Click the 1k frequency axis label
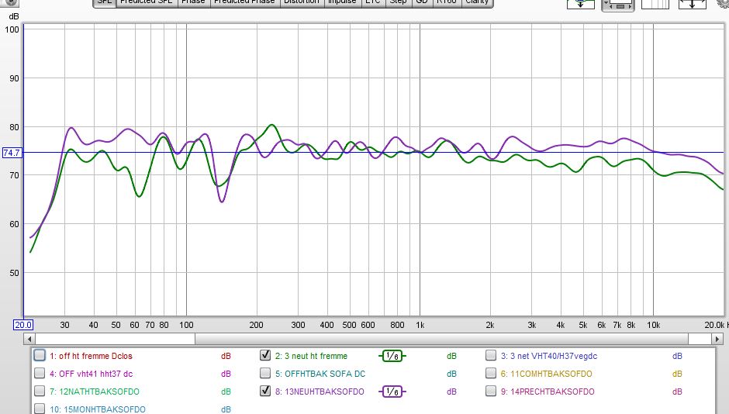This screenshot has width=729, height=414. [420, 326]
